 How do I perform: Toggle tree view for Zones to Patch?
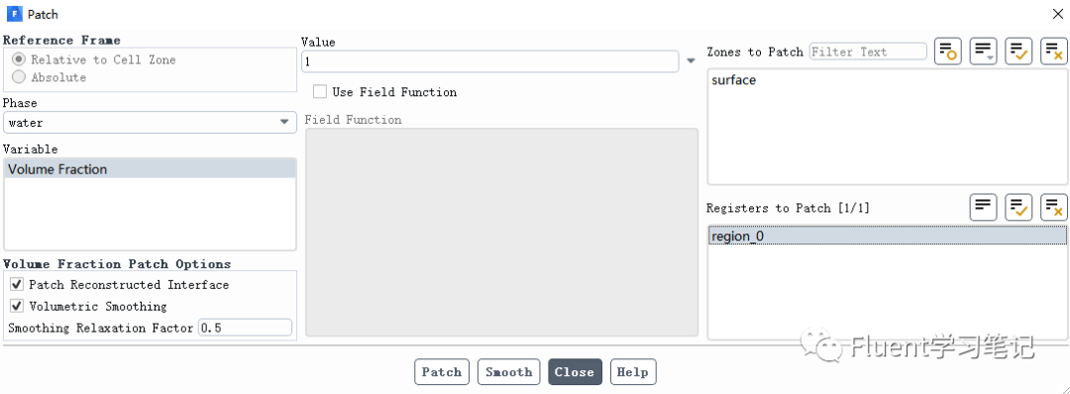tap(948, 51)
